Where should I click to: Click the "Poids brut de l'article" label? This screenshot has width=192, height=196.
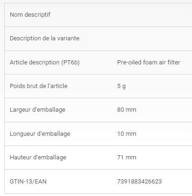pyautogui.click(x=39, y=86)
